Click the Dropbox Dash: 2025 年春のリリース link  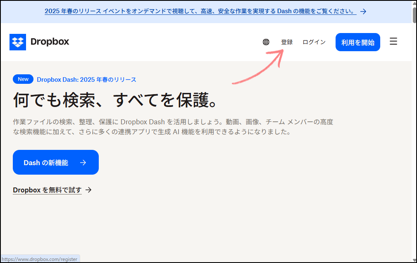86,79
